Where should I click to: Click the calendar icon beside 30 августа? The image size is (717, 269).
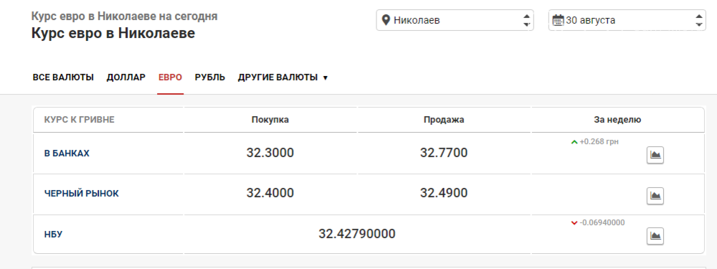(x=558, y=20)
